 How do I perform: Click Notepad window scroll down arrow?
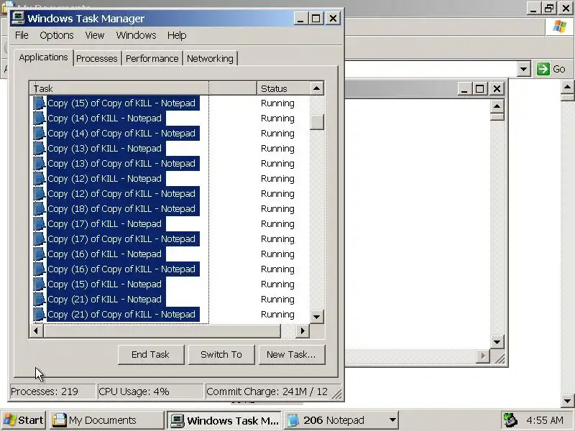point(497,343)
